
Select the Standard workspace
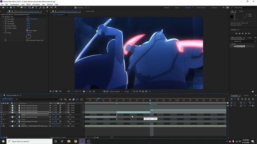pos(188,8)
